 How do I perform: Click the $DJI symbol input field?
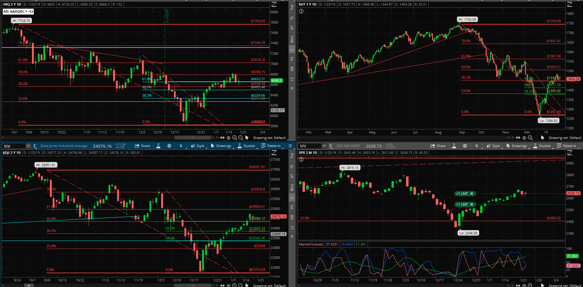pyautogui.click(x=14, y=146)
